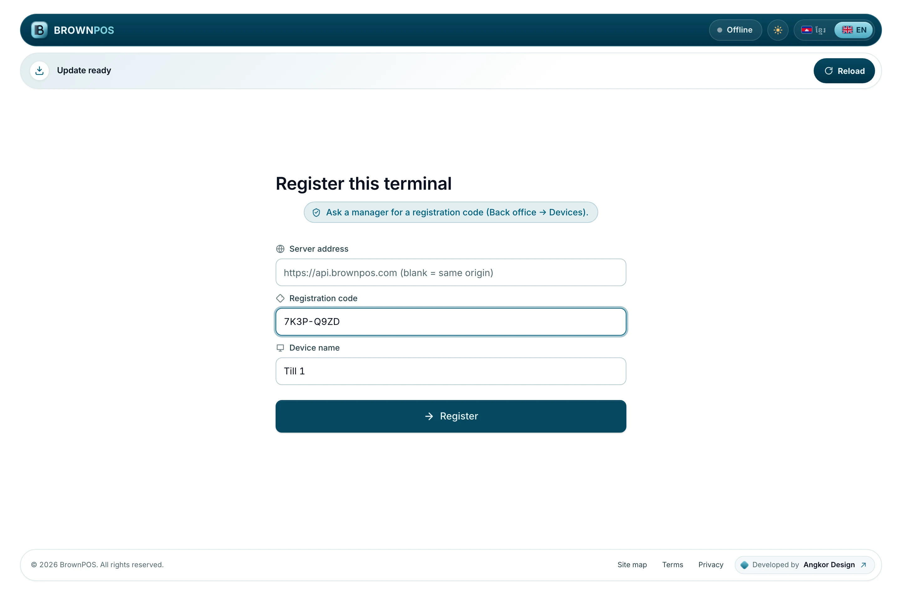Image resolution: width=902 pixels, height=601 pixels.
Task: Submit the Register button
Action: click(451, 416)
